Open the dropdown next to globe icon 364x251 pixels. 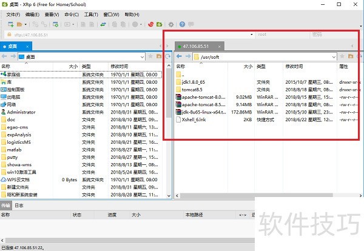click(141, 24)
